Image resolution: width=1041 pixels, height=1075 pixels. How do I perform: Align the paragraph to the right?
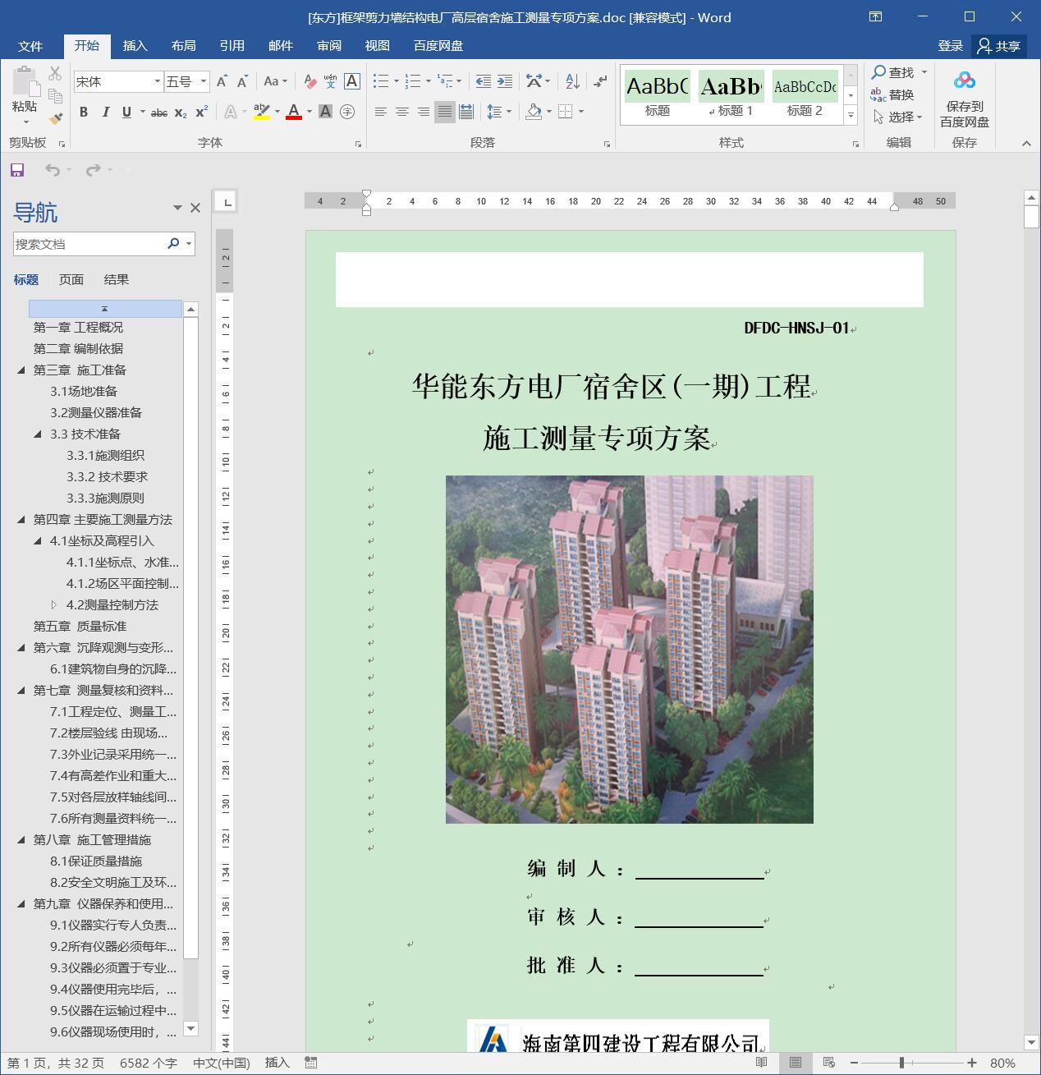(423, 112)
